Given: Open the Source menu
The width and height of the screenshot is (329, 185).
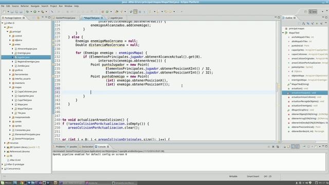Looking at the screenshot, I should point(15,6).
